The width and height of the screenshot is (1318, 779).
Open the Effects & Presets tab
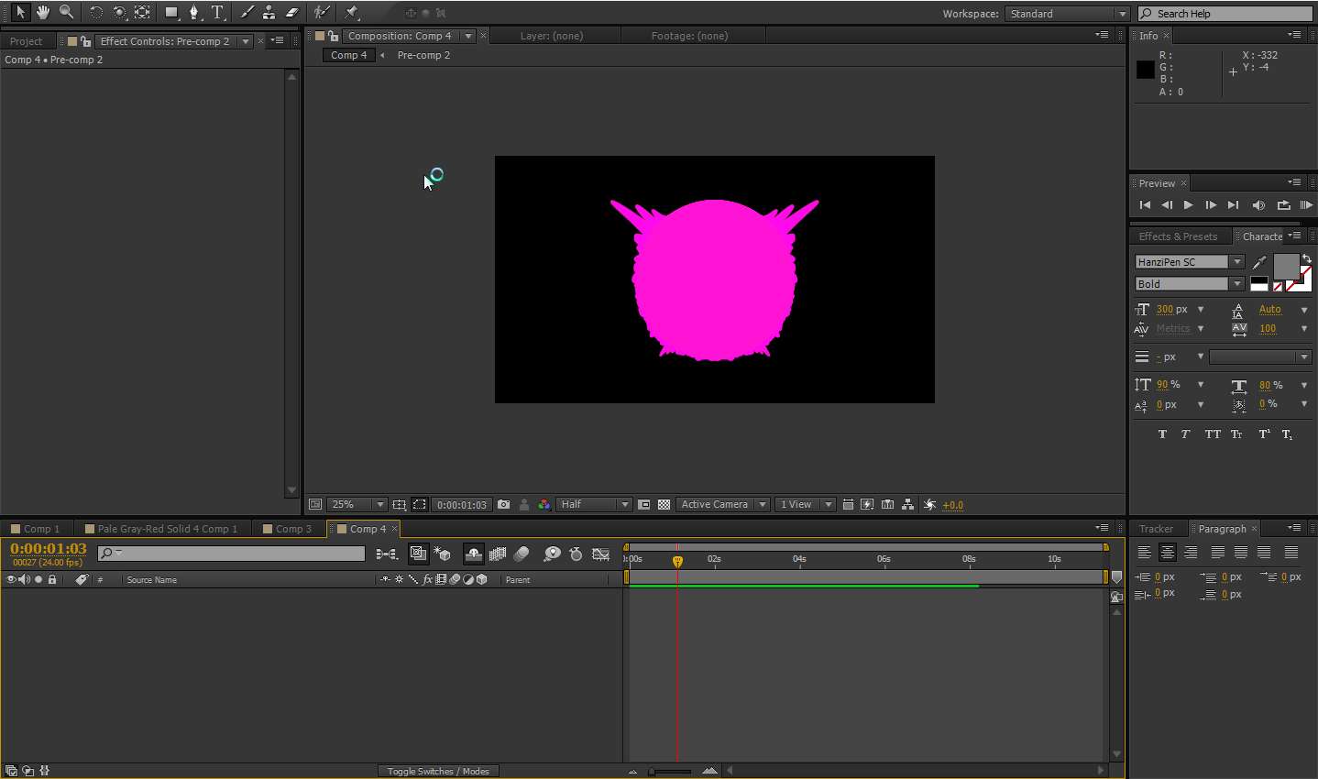[x=1178, y=236]
